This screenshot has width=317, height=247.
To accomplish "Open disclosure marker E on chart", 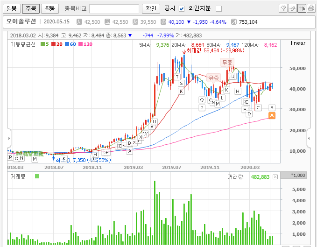I will click(247, 102).
